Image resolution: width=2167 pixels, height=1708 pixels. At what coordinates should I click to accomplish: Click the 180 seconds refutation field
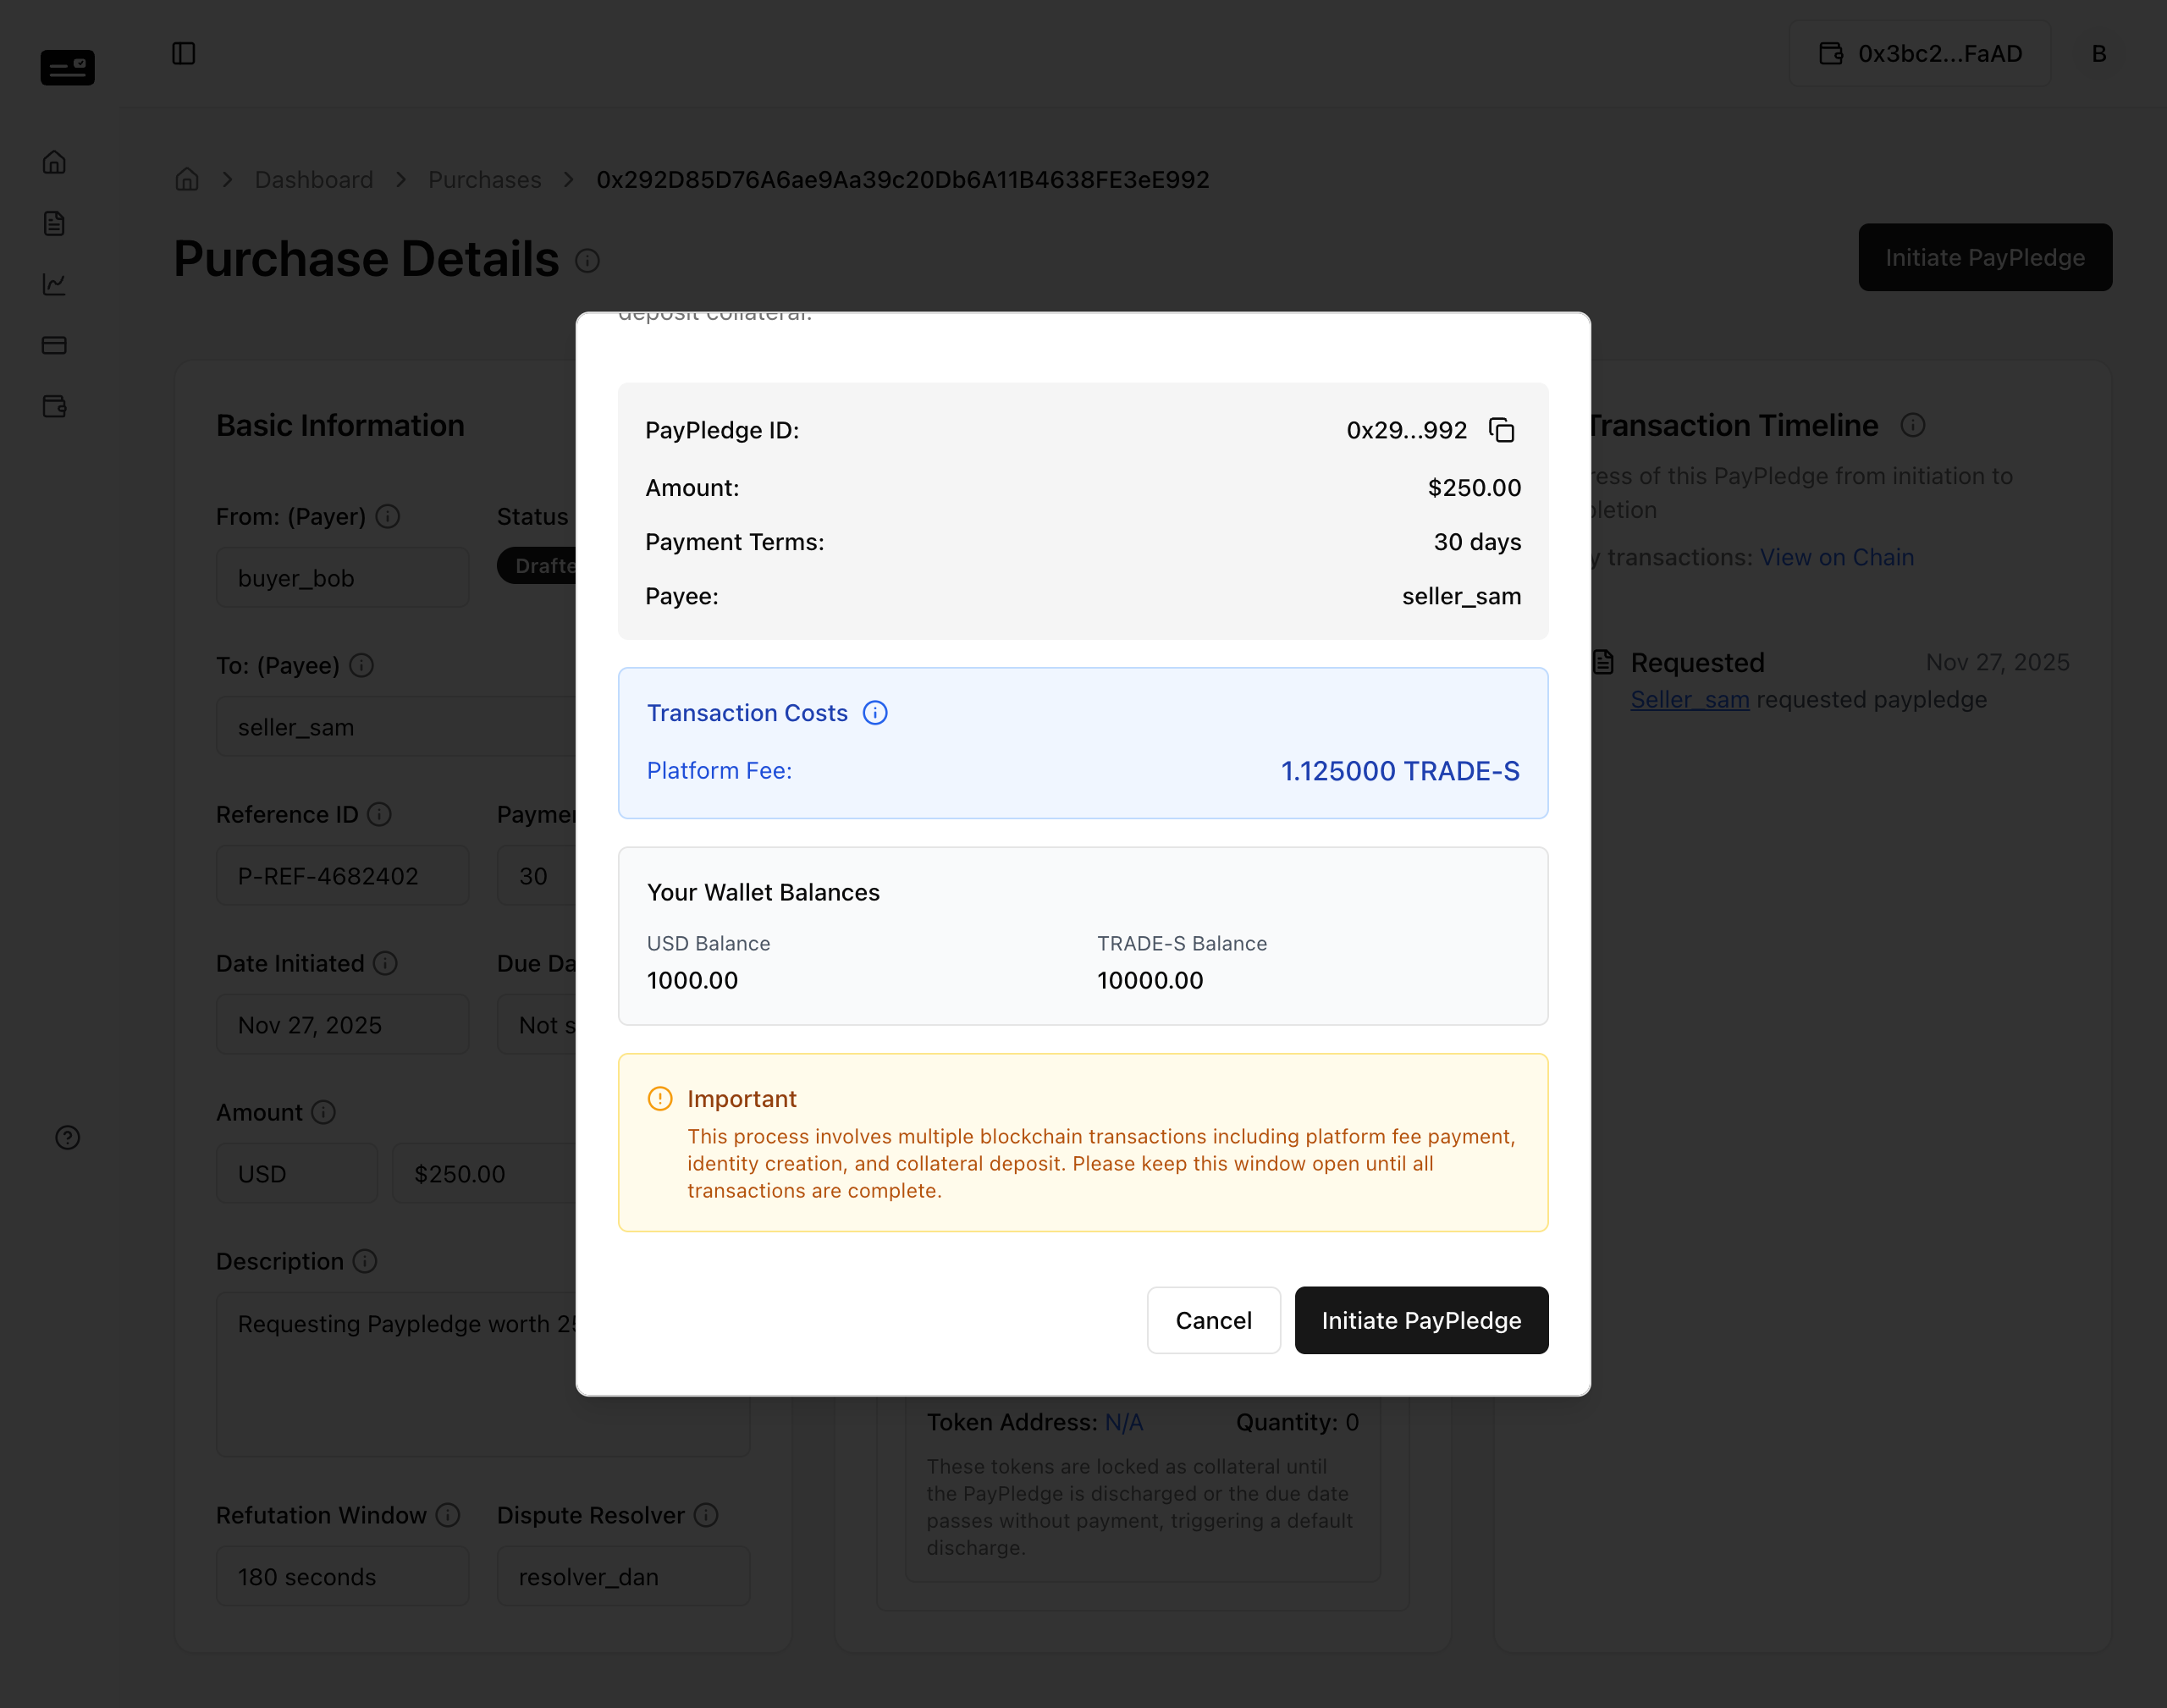[x=343, y=1577]
